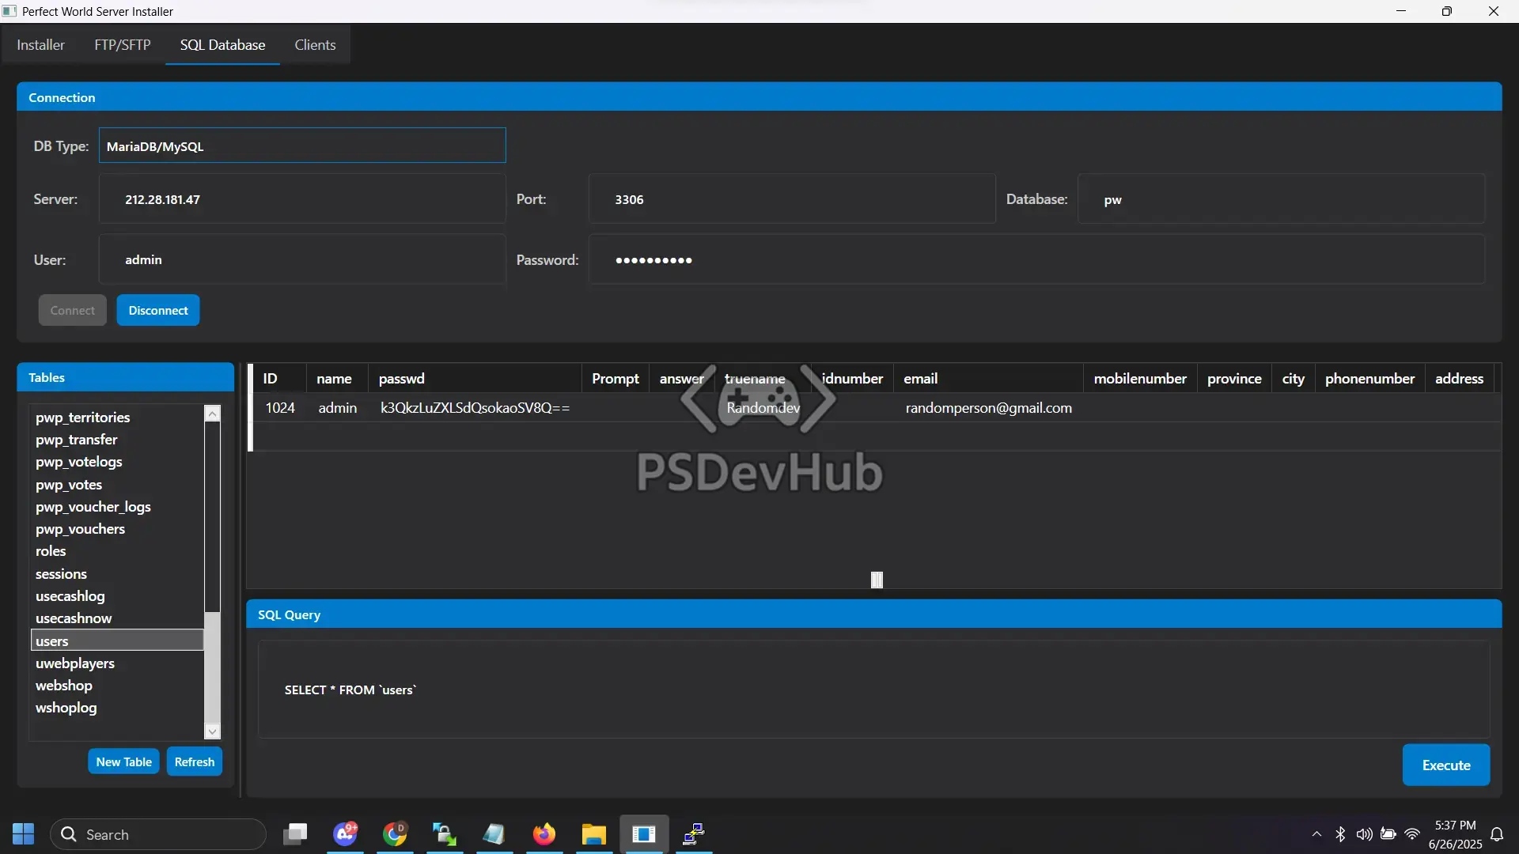
Task: Select the pwp_votes table
Action: tap(117, 485)
